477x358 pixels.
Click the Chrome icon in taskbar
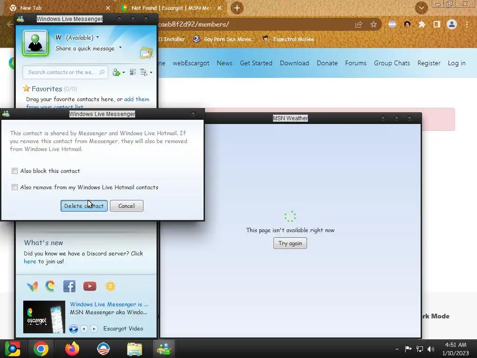pyautogui.click(x=41, y=349)
